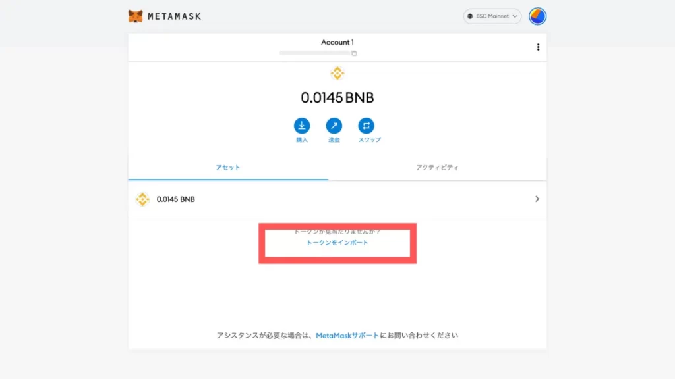Click the 送金 (Send) arrow icon
The image size is (675, 379).
pos(334,126)
